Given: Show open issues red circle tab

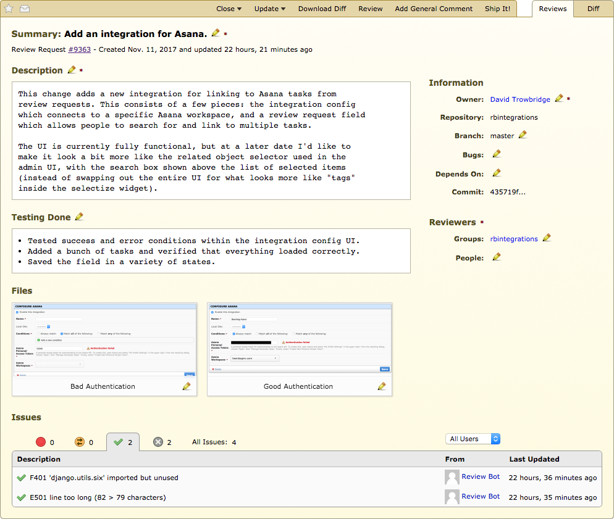Looking at the screenshot, I should [45, 442].
